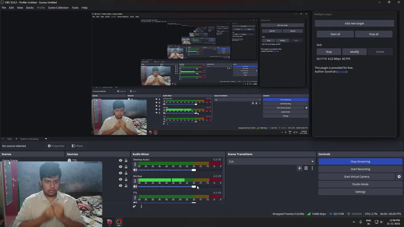Open the preview scaling dropdown arrow
This screenshot has height=227, width=404.
[46, 139]
